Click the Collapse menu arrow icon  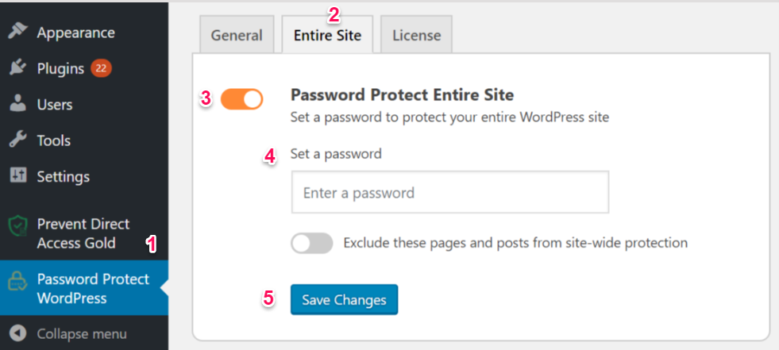pyautogui.click(x=18, y=333)
